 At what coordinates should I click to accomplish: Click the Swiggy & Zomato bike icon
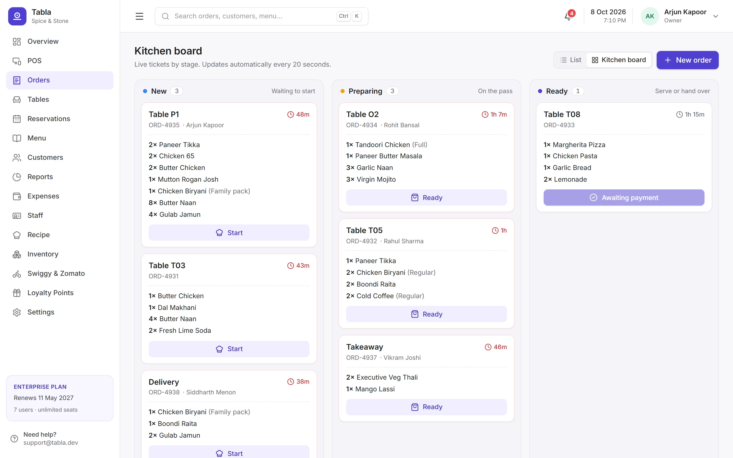tap(17, 274)
